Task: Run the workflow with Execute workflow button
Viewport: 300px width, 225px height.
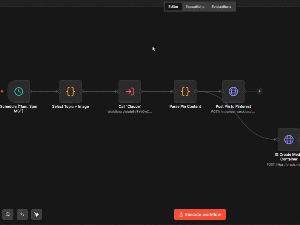Action: (x=200, y=214)
